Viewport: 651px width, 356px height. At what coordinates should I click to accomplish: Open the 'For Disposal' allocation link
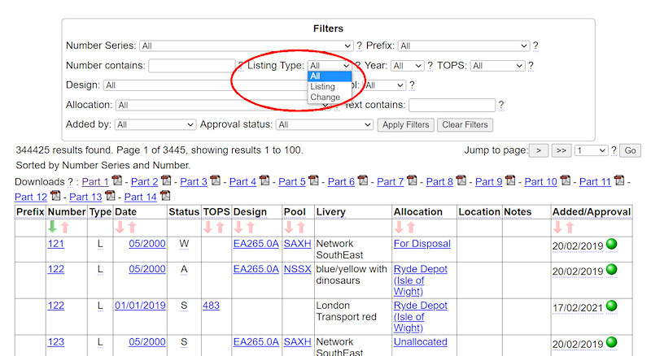click(x=422, y=244)
